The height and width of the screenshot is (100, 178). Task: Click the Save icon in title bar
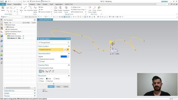coord(6,1)
